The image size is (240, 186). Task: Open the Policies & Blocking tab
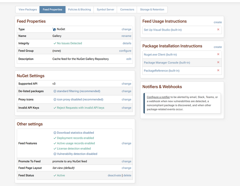click(x=79, y=9)
